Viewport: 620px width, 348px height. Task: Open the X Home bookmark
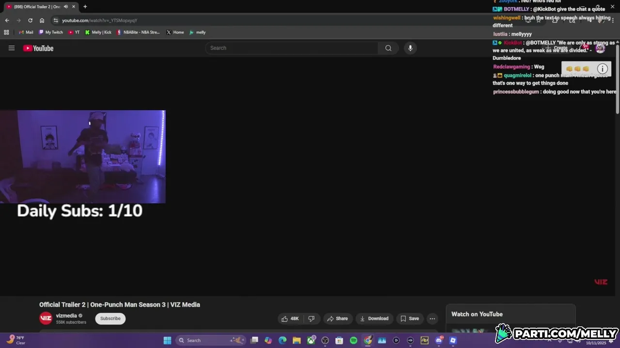tap(175, 32)
